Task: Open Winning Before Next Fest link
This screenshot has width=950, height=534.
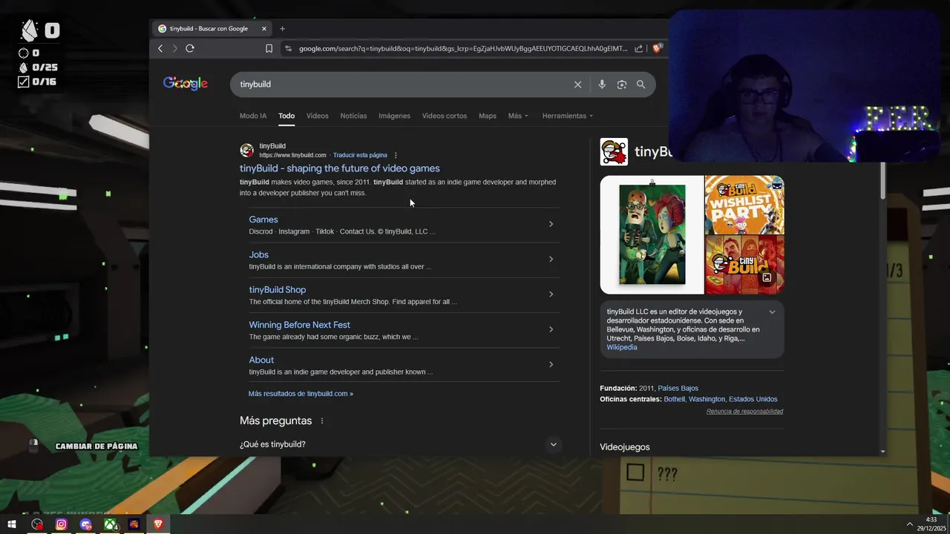Action: click(x=299, y=325)
